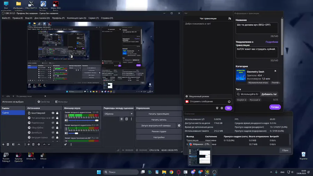Open Профиль menu
Screen dimensions: 313x176
[x=58, y=18]
